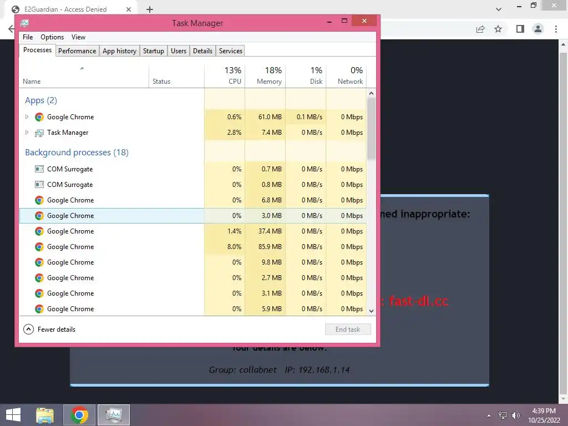Click Fewer details link
Viewport: 568px width, 426px height.
pos(57,329)
